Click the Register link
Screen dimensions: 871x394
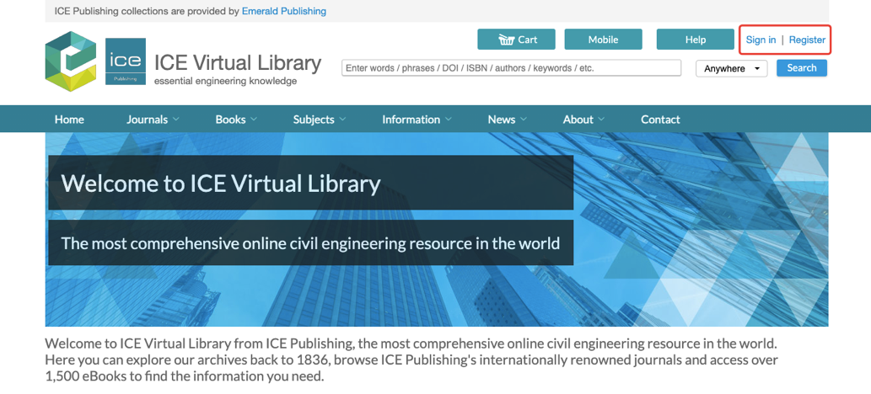click(807, 40)
